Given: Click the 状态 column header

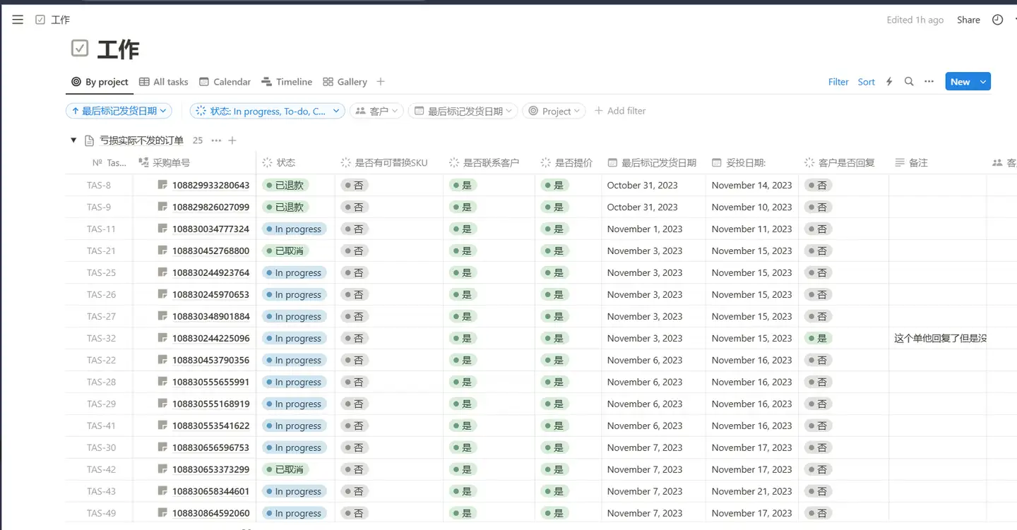Looking at the screenshot, I should click(295, 163).
